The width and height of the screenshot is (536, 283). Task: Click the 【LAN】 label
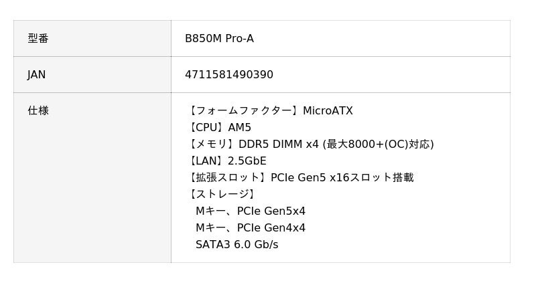pos(206,161)
